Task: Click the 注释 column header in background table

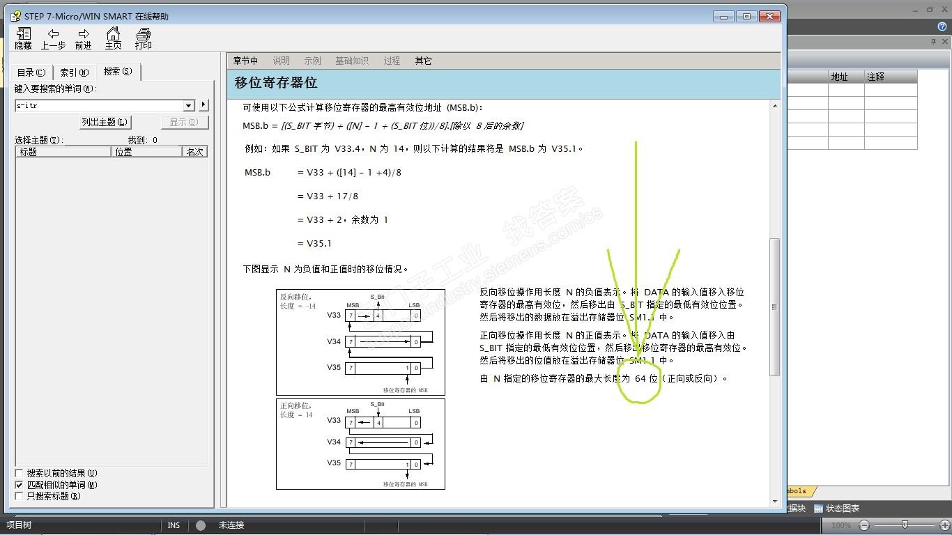Action: click(891, 77)
